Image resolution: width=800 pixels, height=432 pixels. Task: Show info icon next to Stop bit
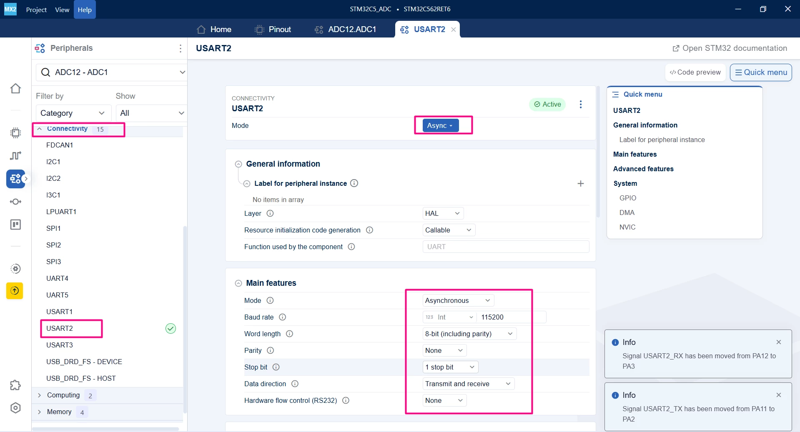pos(276,367)
